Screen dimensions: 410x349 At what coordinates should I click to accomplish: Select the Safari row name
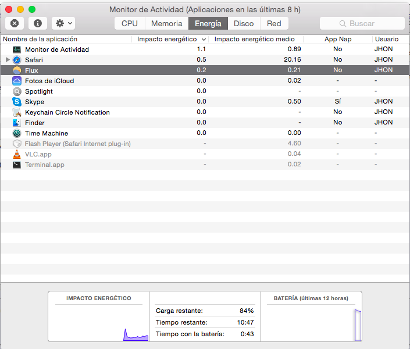coord(34,60)
